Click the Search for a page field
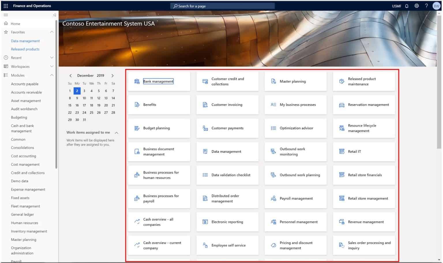The height and width of the screenshot is (263, 443). pos(222,6)
